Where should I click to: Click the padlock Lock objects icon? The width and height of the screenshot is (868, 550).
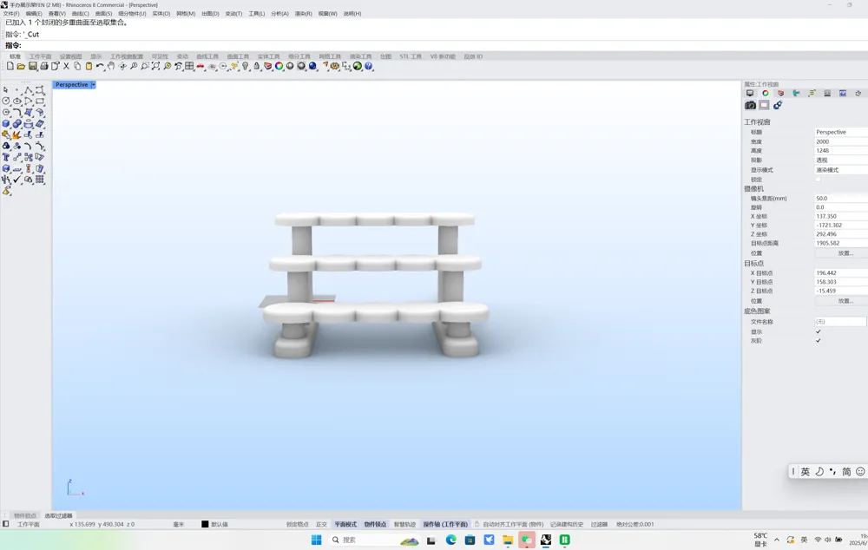(x=257, y=66)
